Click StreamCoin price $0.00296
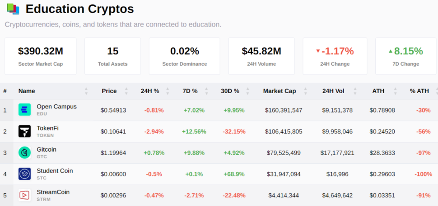The height and width of the screenshot is (206, 438). point(113,195)
